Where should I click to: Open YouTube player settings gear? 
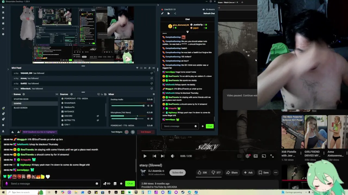pyautogui.click(x=247, y=156)
